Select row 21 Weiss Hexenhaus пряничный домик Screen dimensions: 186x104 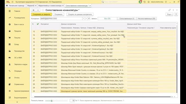click(93, 60)
